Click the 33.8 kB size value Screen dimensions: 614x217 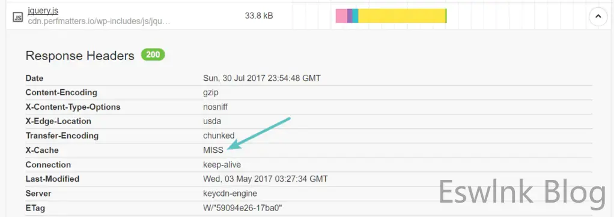(259, 16)
